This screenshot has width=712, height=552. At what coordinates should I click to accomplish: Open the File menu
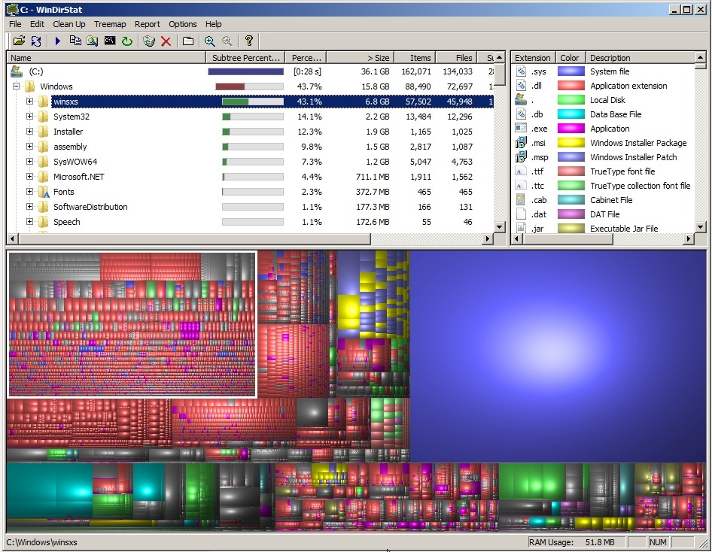click(x=15, y=24)
